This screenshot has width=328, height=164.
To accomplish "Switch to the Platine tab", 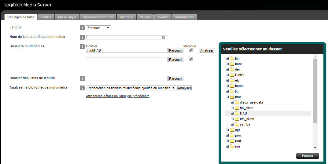I will pos(46,17).
